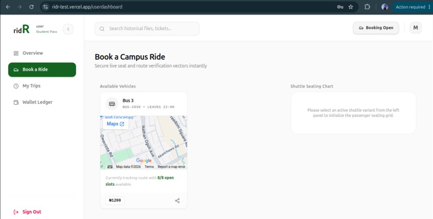Click the Available Vehicles heading
This screenshot has height=219, width=433.
pyautogui.click(x=118, y=86)
